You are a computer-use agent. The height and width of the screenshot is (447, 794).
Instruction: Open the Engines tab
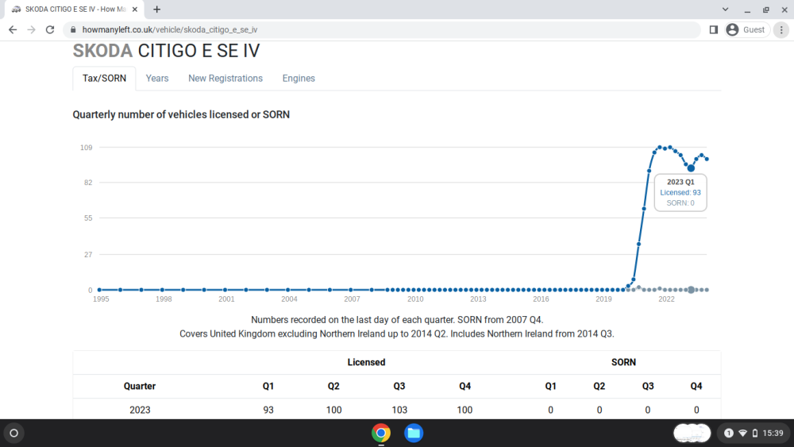click(x=299, y=79)
